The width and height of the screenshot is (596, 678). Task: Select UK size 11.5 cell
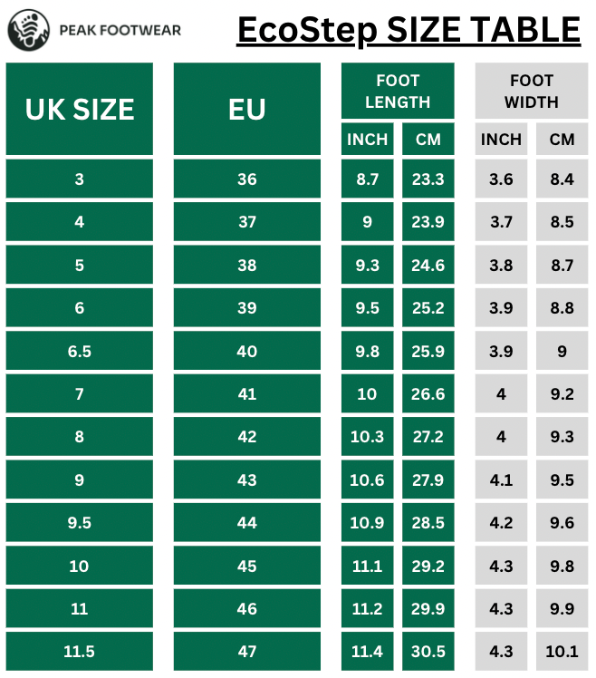pos(80,651)
